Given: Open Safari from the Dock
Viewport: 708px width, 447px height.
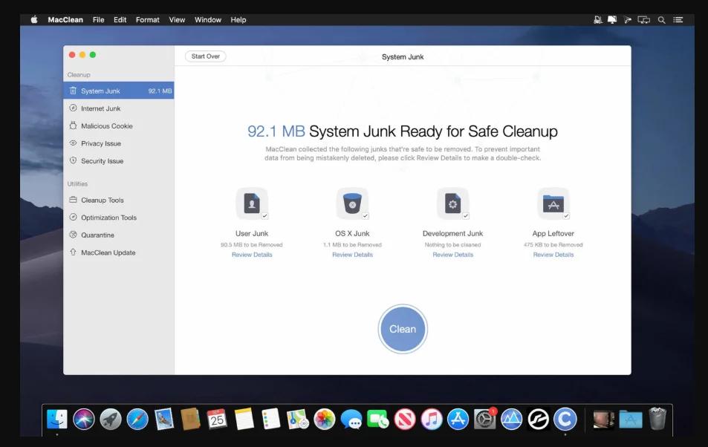Looking at the screenshot, I should [x=137, y=420].
